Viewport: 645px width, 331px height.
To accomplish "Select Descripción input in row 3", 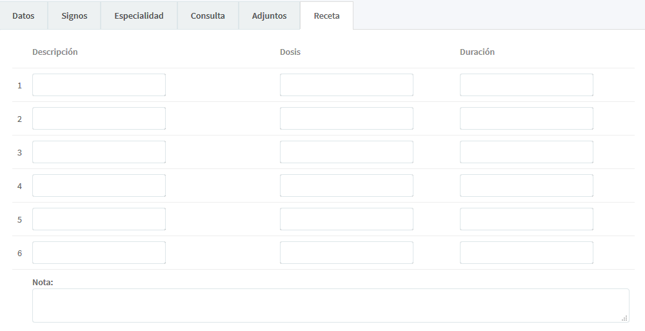I will tap(99, 152).
